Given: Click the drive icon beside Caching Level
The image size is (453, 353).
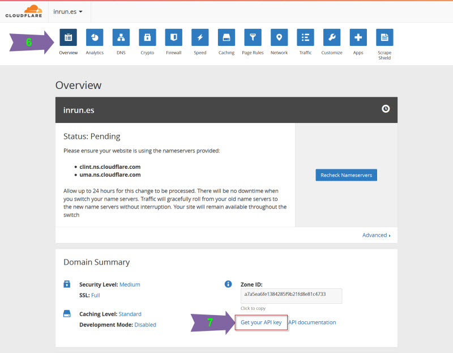Looking at the screenshot, I should coord(67,314).
